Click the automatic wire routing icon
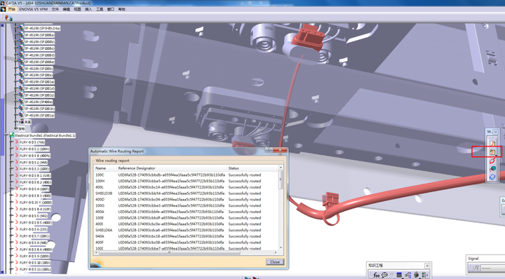Viewport: 505px width, 279px height. coord(492,152)
